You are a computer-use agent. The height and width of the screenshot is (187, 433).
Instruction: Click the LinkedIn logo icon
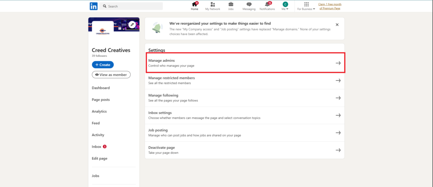point(93,6)
